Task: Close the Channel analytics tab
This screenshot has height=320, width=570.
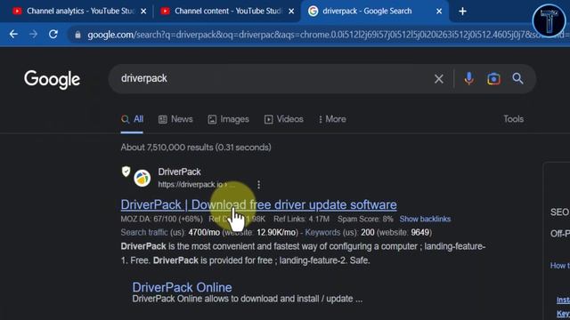Action: [143, 12]
